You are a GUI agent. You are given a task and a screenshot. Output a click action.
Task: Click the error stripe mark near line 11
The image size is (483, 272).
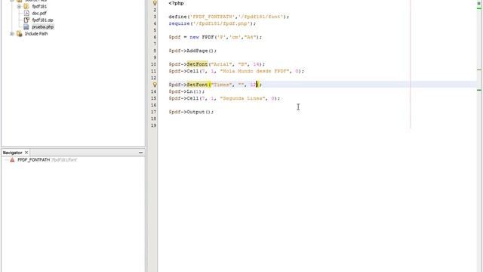(x=479, y=70)
